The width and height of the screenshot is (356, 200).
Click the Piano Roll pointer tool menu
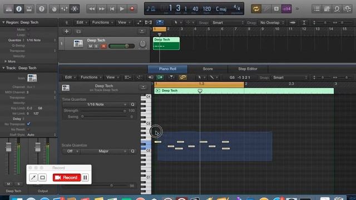coord(201,77)
